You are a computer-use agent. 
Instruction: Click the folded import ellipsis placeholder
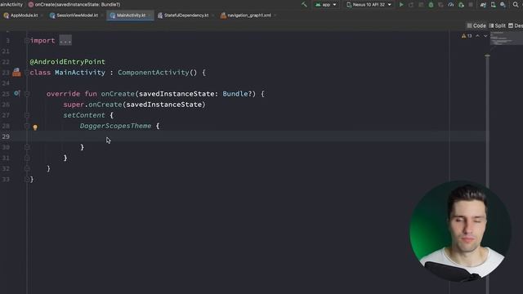click(65, 41)
